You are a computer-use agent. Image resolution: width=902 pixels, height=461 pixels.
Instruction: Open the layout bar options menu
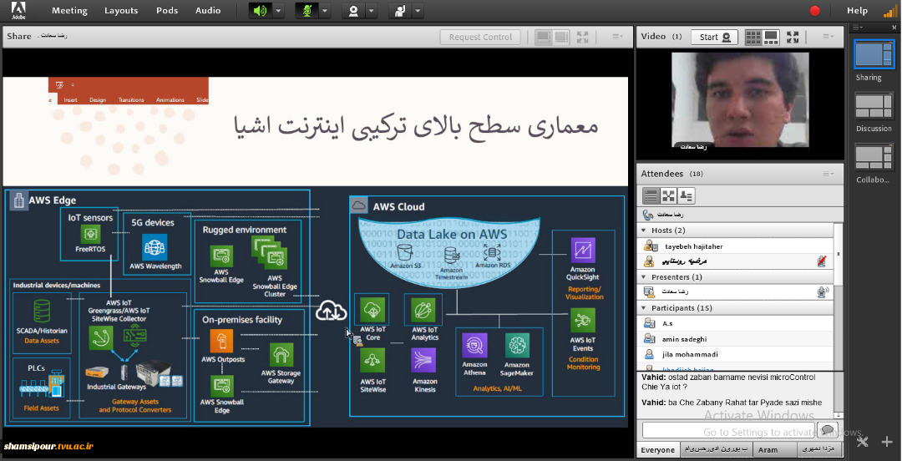click(858, 27)
